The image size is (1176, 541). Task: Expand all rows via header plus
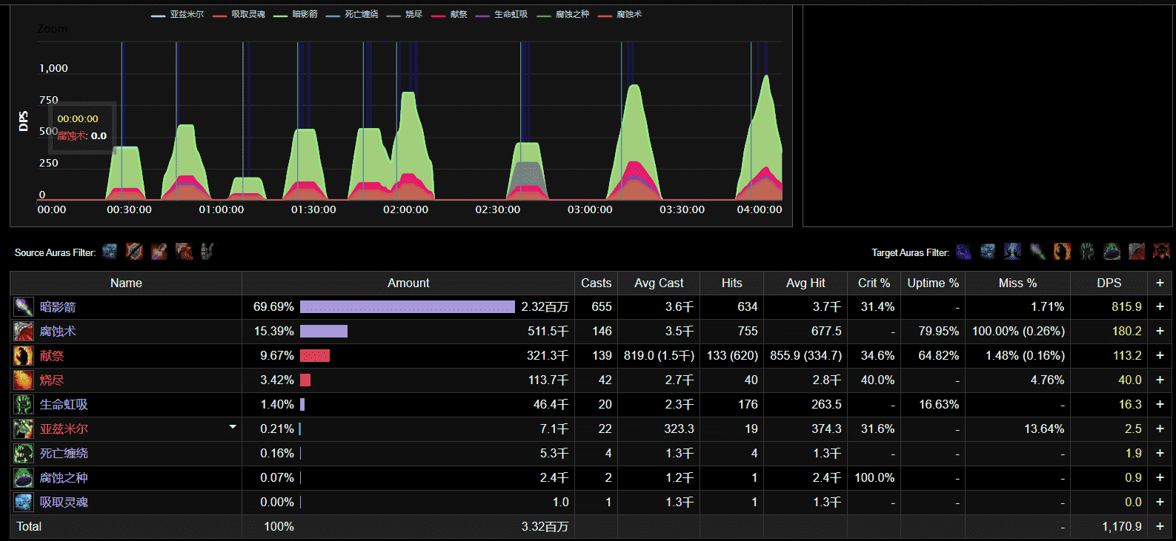coord(1160,283)
